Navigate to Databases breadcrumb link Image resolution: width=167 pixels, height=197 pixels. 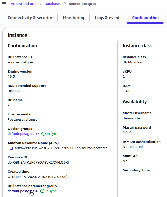53,4
